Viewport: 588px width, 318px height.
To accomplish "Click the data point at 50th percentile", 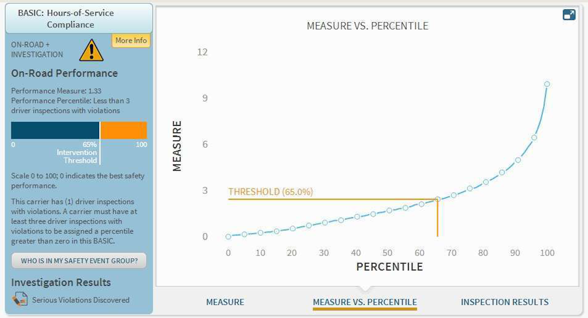I will 389,210.
